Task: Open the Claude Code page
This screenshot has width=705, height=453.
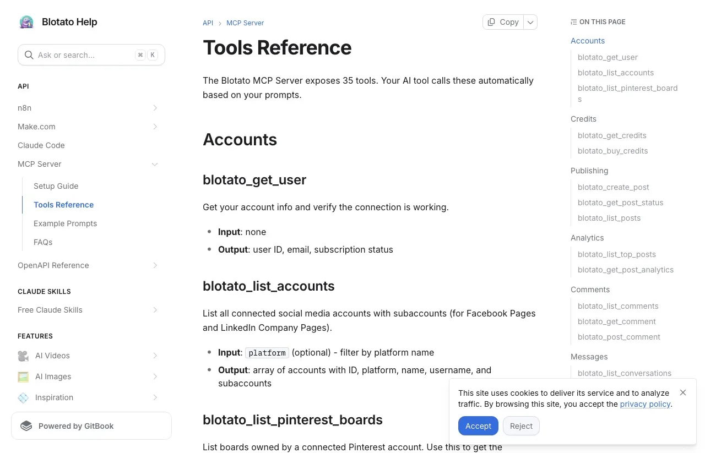Action: (x=41, y=145)
